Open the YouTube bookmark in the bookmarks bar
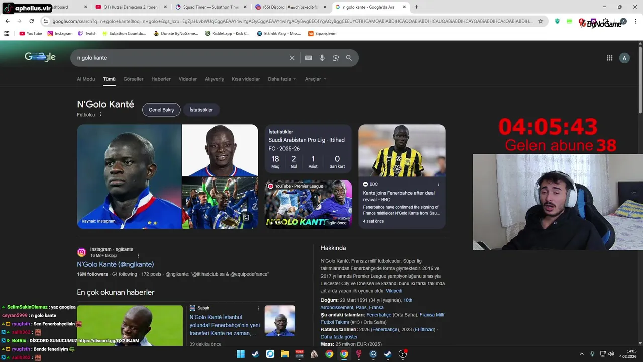643x362 pixels. pyautogui.click(x=31, y=34)
